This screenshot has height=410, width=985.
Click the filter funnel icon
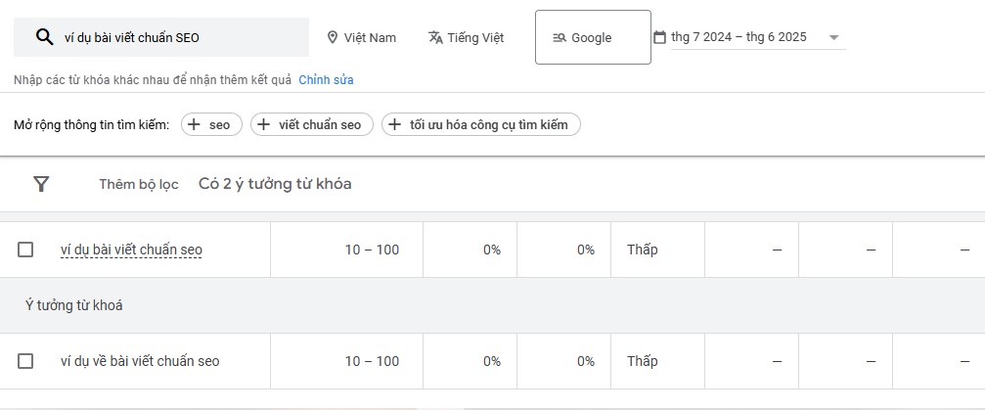click(x=41, y=184)
